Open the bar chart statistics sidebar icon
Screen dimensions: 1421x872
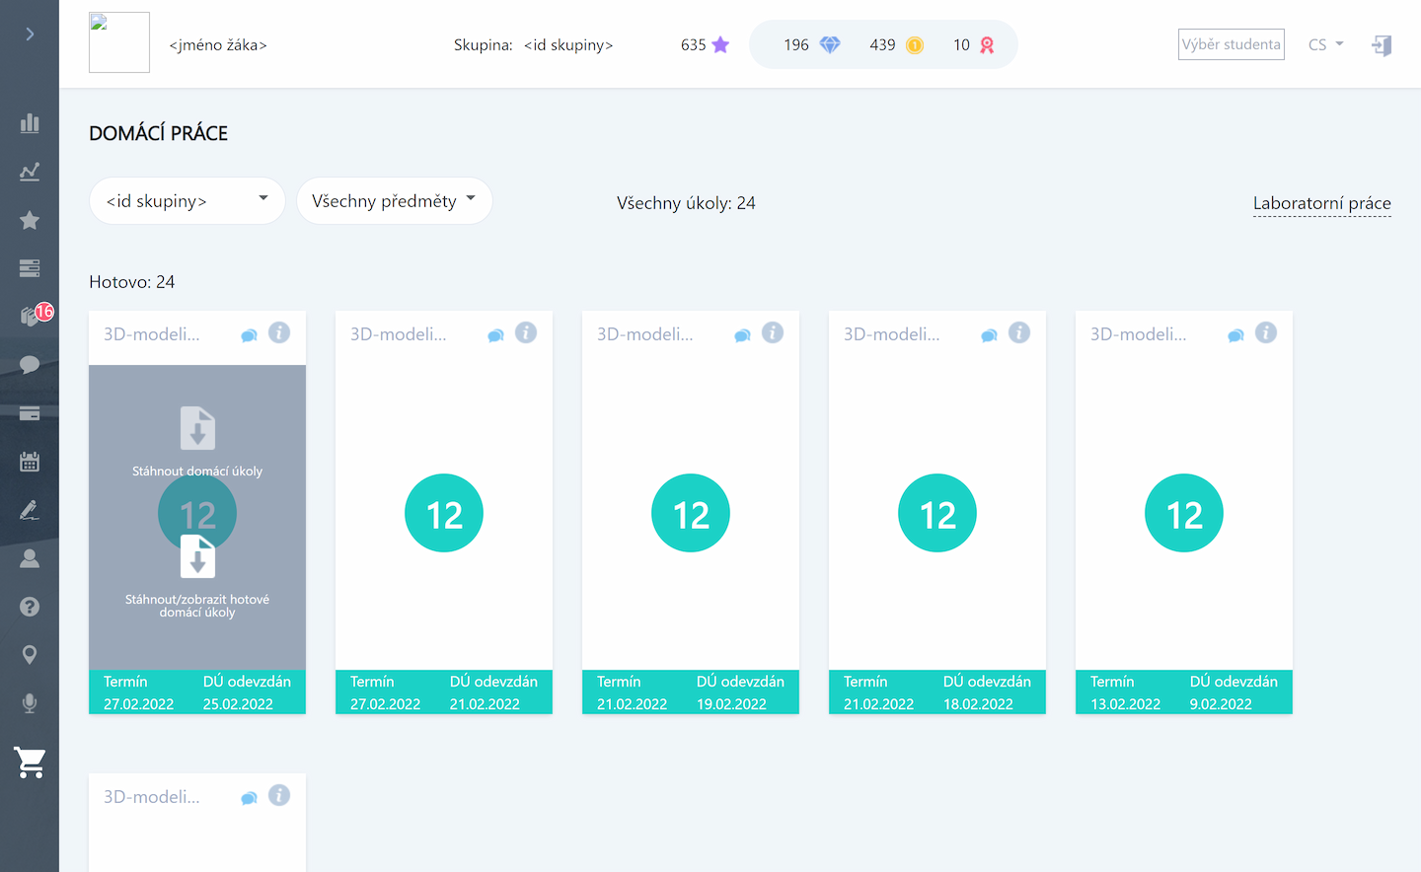pyautogui.click(x=30, y=123)
